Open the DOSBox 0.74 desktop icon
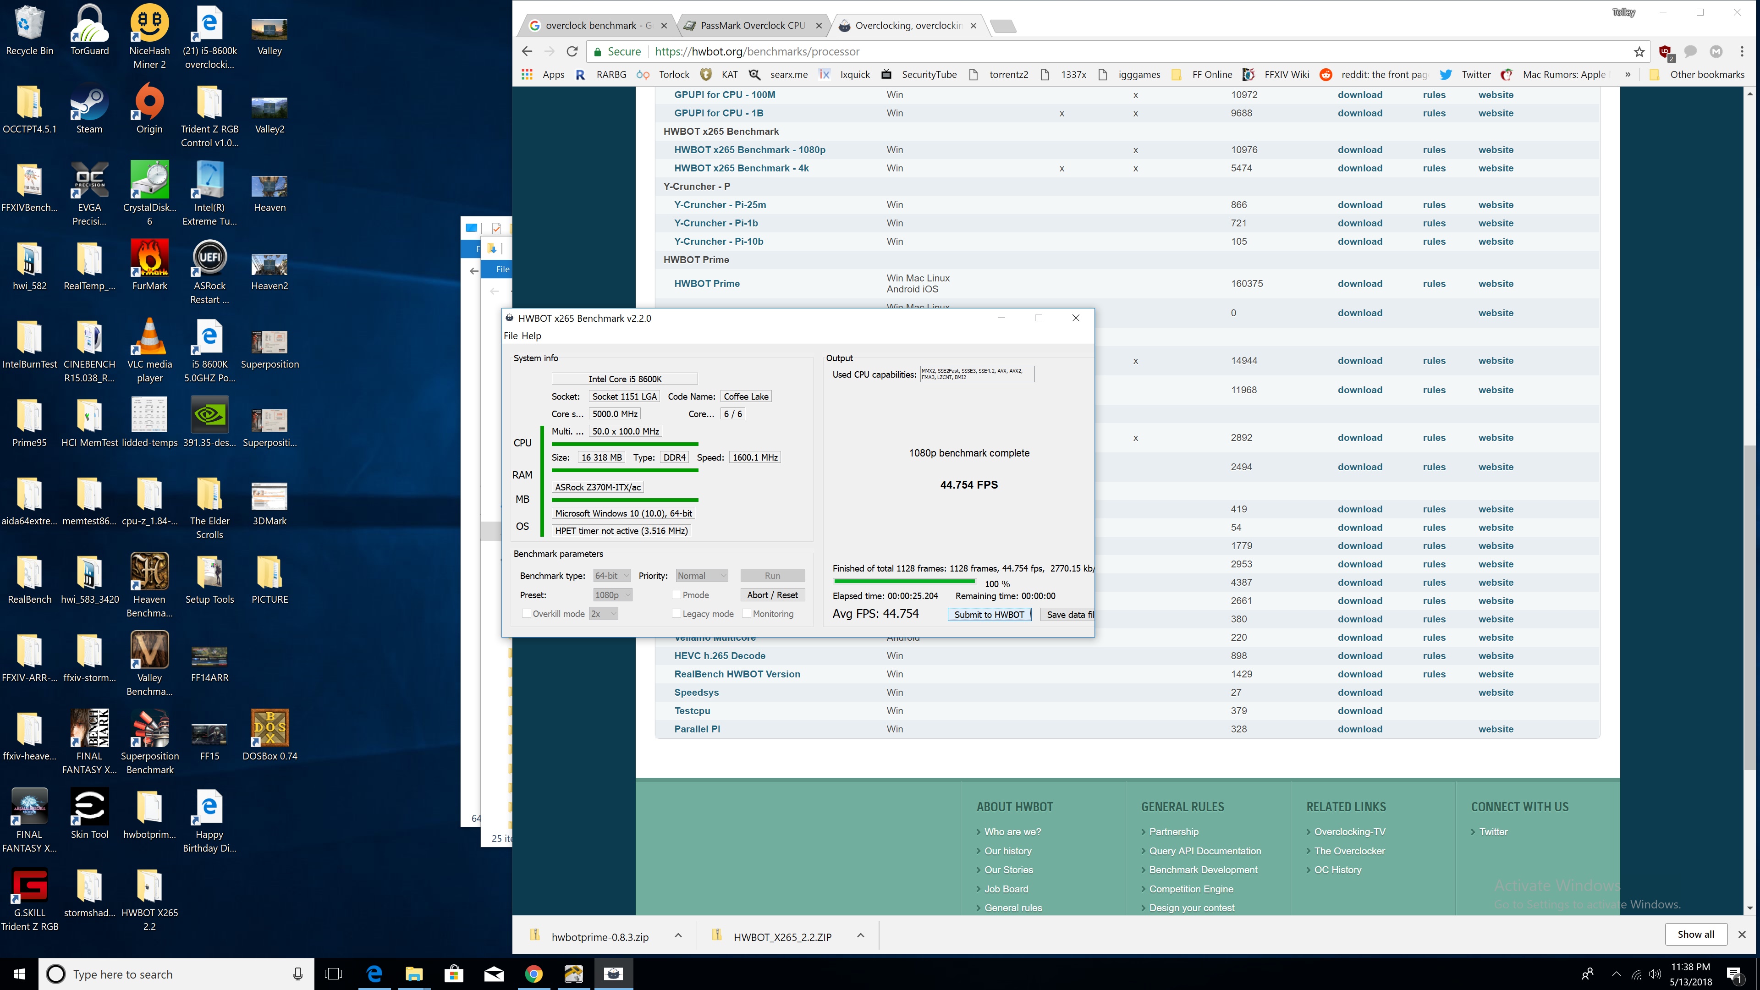This screenshot has height=990, width=1760. (270, 735)
